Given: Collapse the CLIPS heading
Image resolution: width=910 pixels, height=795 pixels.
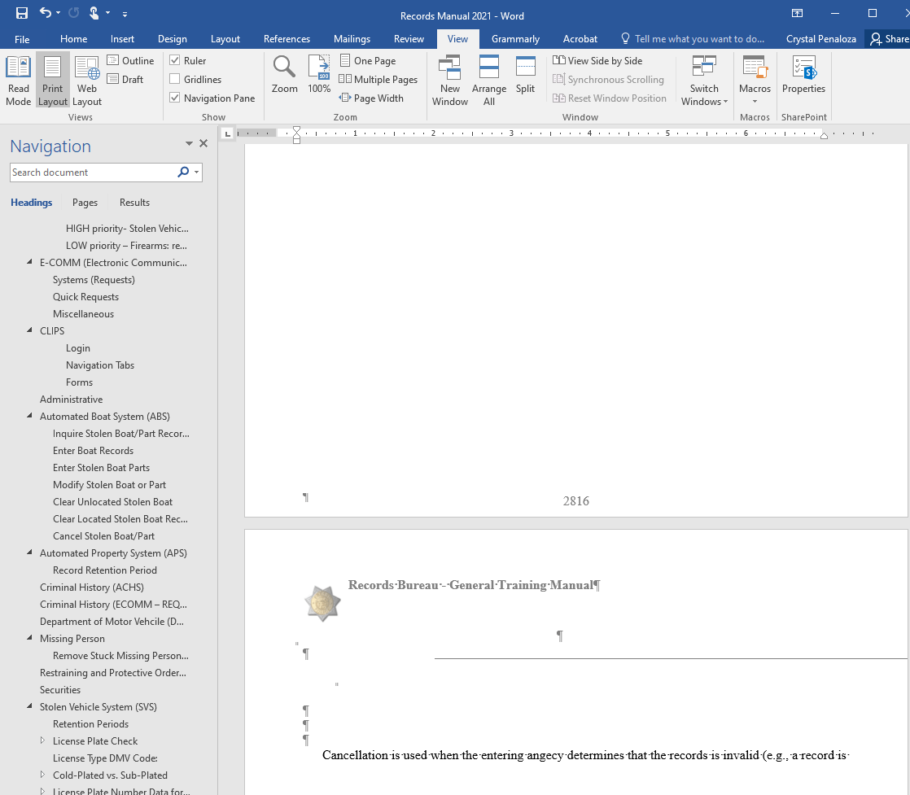Looking at the screenshot, I should (29, 330).
